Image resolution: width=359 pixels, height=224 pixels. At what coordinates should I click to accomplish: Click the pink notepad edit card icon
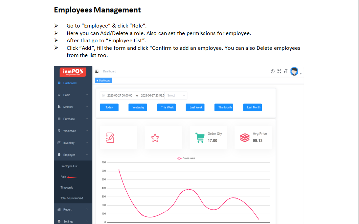coord(110,138)
